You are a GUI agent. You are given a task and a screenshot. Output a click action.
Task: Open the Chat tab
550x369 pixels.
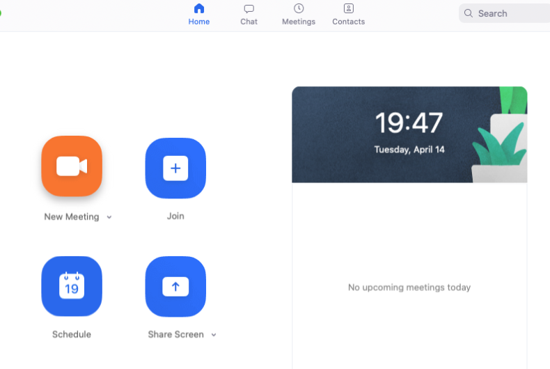(249, 15)
